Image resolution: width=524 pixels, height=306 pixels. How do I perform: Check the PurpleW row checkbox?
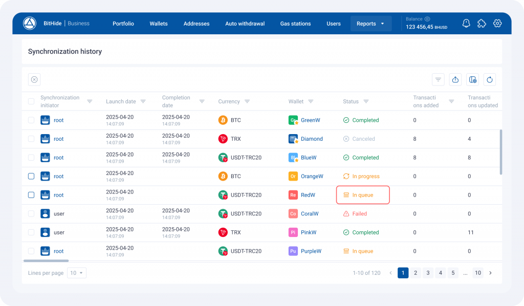[x=31, y=251]
